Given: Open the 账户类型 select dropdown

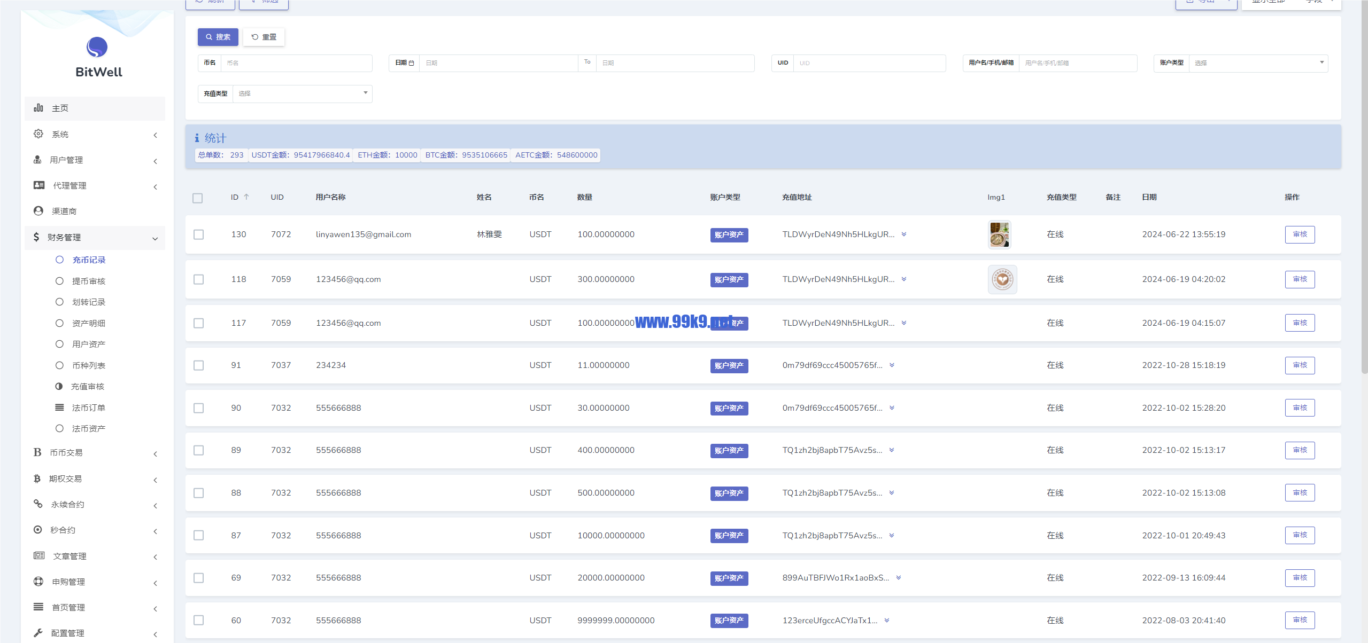Looking at the screenshot, I should 1258,63.
